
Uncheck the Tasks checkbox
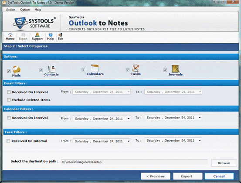[127, 70]
